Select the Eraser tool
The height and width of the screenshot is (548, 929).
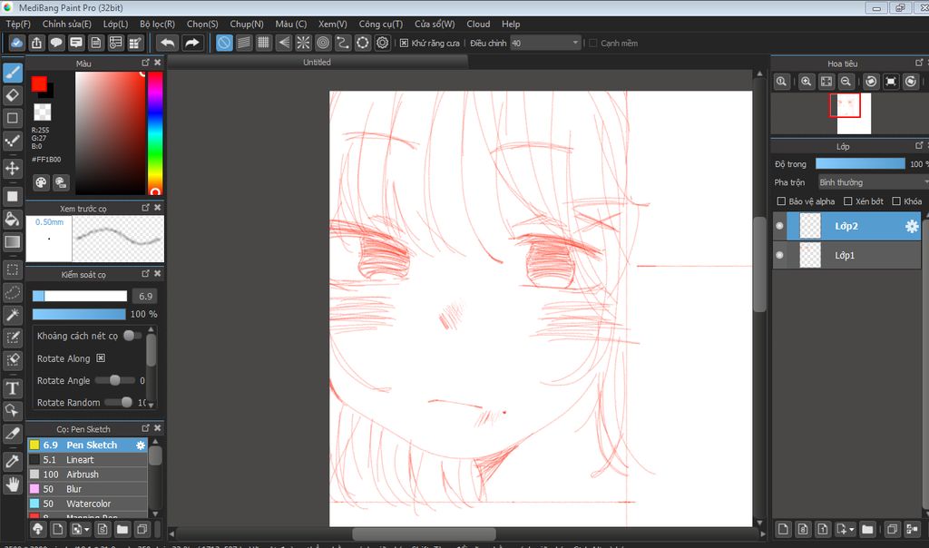click(13, 95)
